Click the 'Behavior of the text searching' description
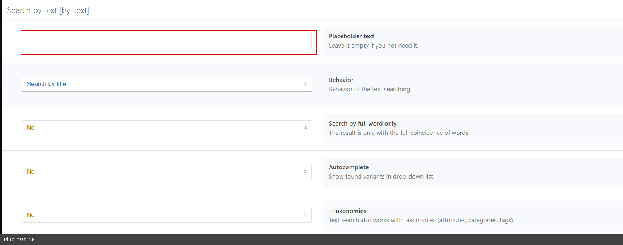Screen dimensions: 623x245 point(369,89)
